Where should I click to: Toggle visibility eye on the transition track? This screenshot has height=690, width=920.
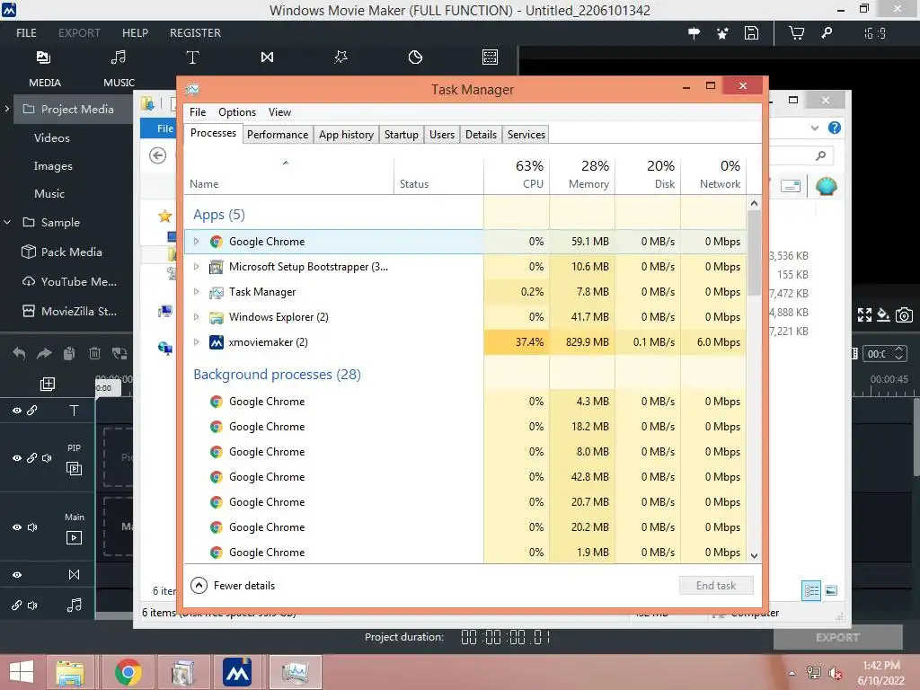pyautogui.click(x=17, y=575)
